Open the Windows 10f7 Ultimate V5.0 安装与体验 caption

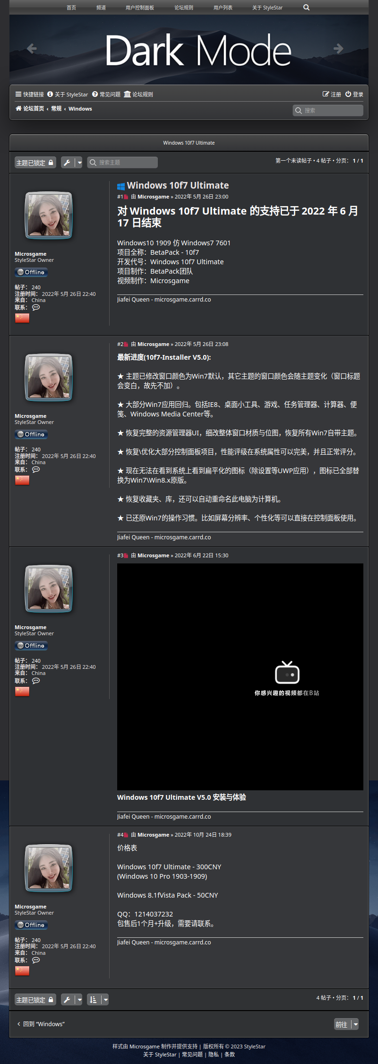181,797
